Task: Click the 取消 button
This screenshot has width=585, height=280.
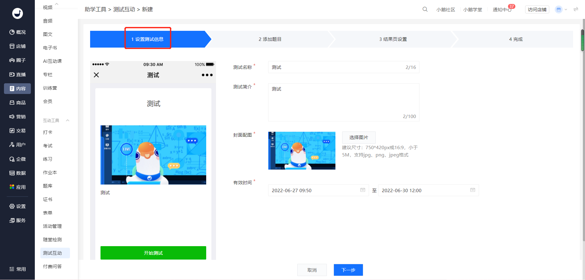Action: pos(312,270)
